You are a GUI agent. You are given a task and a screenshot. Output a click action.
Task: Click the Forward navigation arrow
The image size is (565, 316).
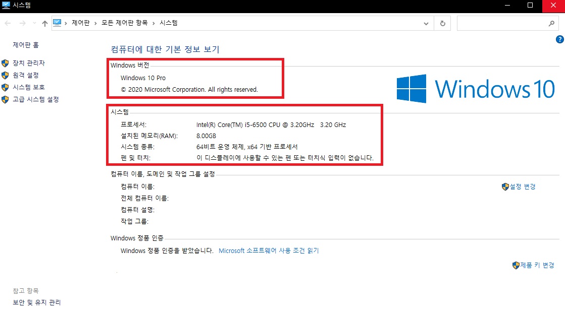point(22,23)
